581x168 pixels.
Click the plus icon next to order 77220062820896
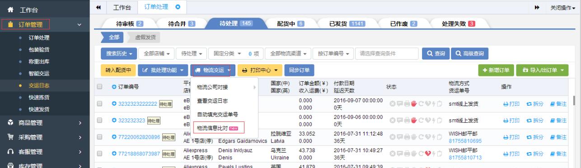114,137
